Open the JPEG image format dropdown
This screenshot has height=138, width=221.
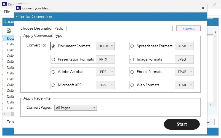tap(184, 59)
